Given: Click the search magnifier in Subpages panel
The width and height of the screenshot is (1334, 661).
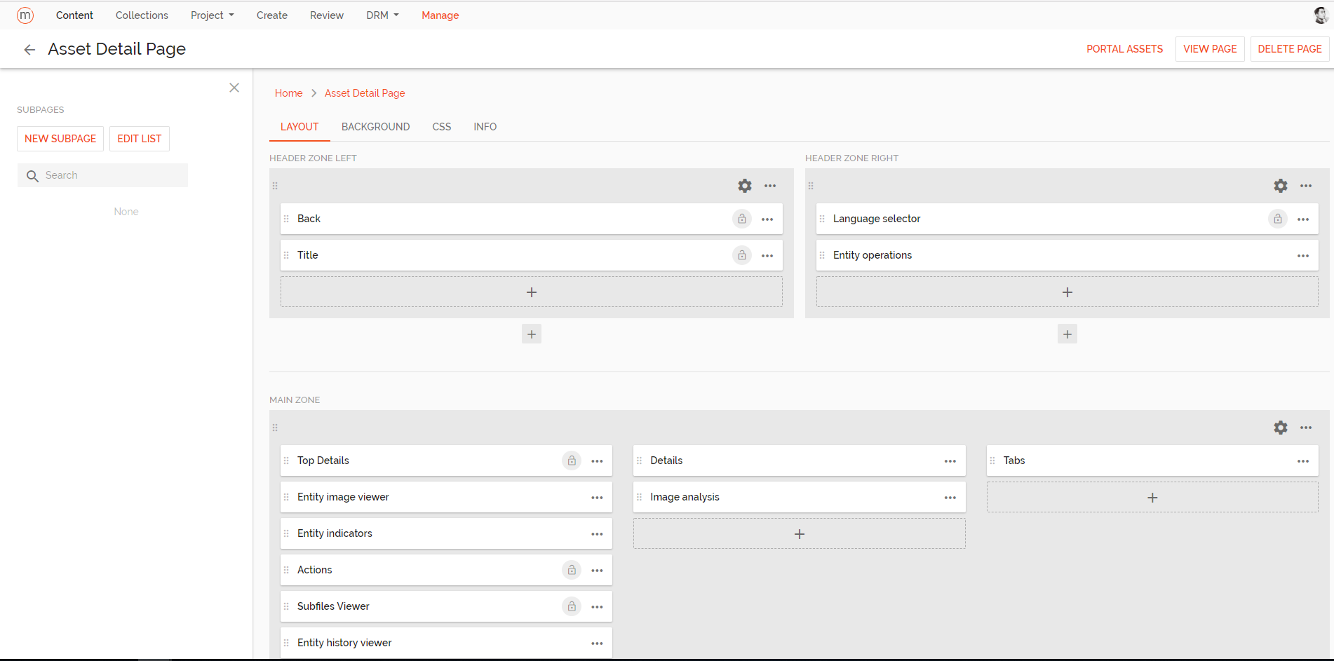Looking at the screenshot, I should coord(33,175).
